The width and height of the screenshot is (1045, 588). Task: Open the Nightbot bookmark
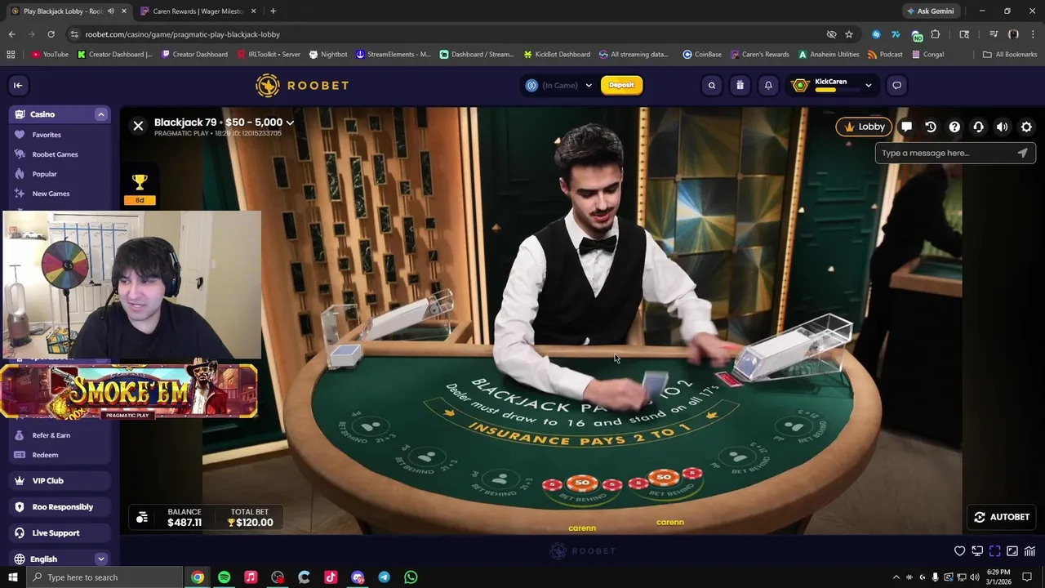pyautogui.click(x=328, y=55)
